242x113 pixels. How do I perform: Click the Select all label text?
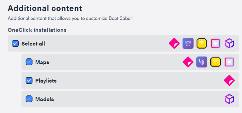tap(33, 44)
